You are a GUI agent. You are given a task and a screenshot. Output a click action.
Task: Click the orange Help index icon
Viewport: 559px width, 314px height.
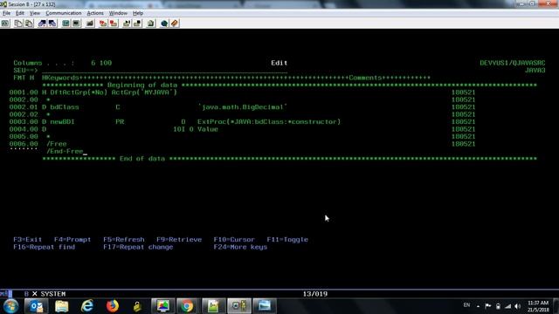point(175,24)
